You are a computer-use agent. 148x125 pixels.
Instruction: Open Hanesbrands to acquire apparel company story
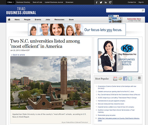pyautogui.click(x=112, y=101)
